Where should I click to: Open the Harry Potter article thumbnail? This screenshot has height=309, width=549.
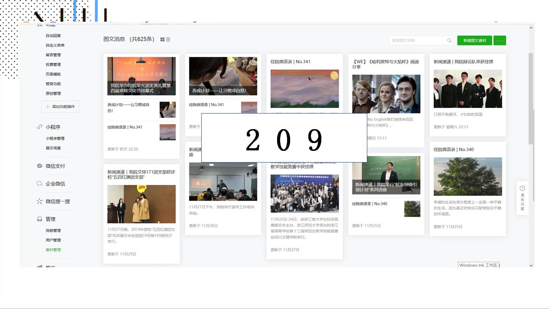(386, 94)
